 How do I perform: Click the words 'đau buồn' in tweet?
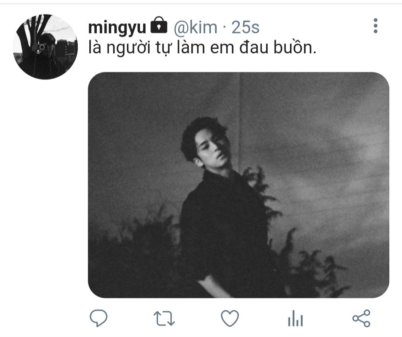click(x=278, y=48)
